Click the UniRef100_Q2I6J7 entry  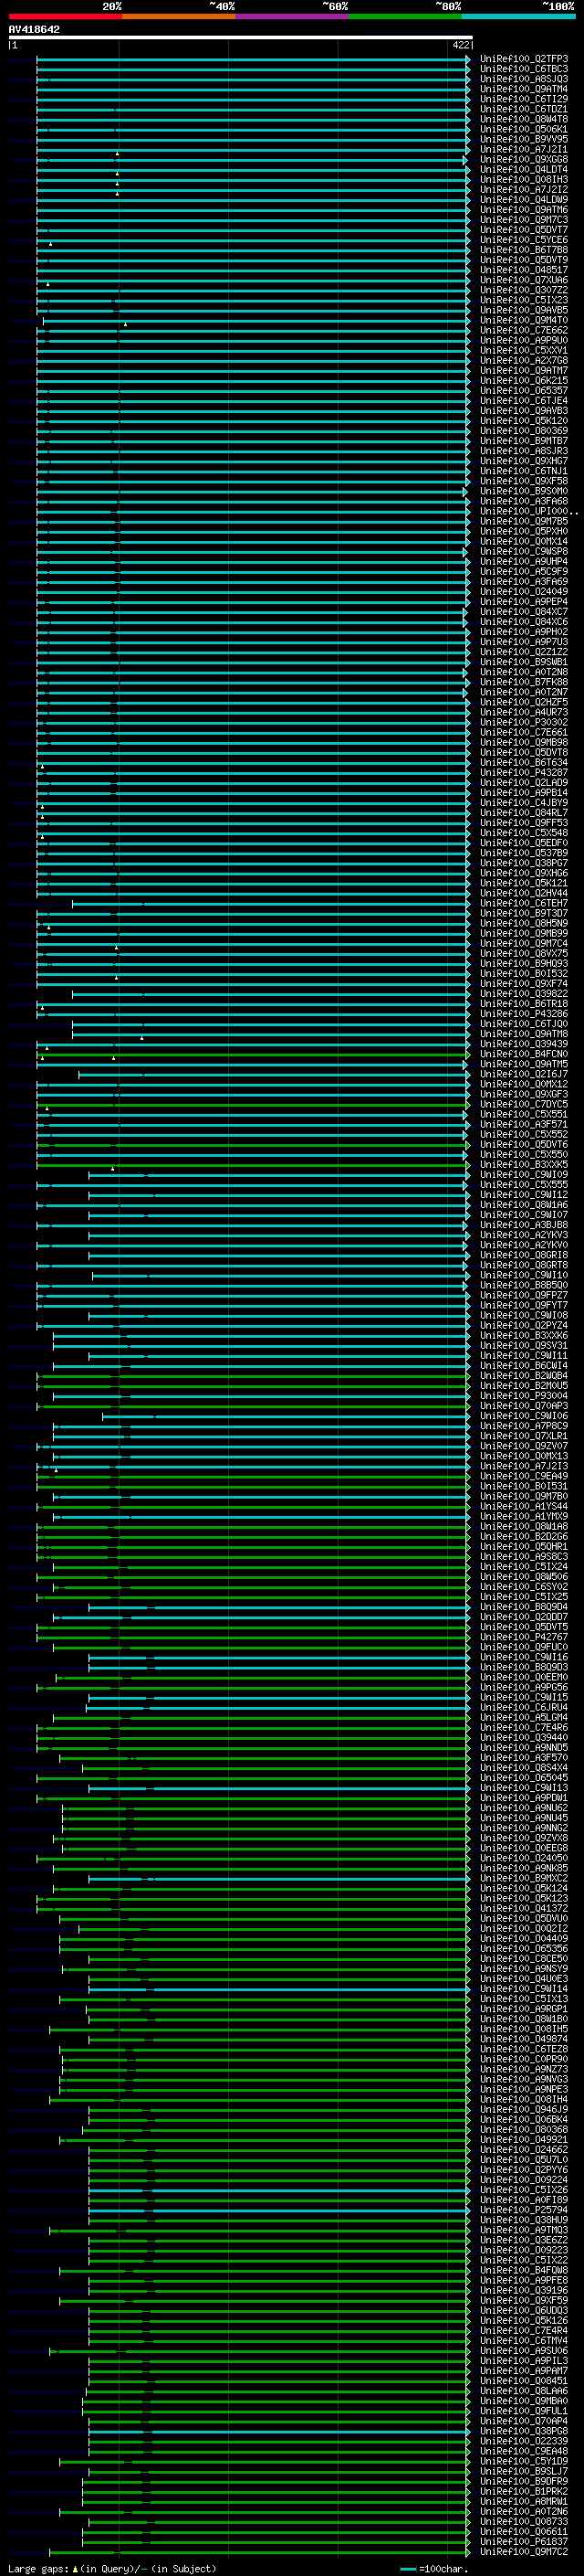pos(524,1074)
